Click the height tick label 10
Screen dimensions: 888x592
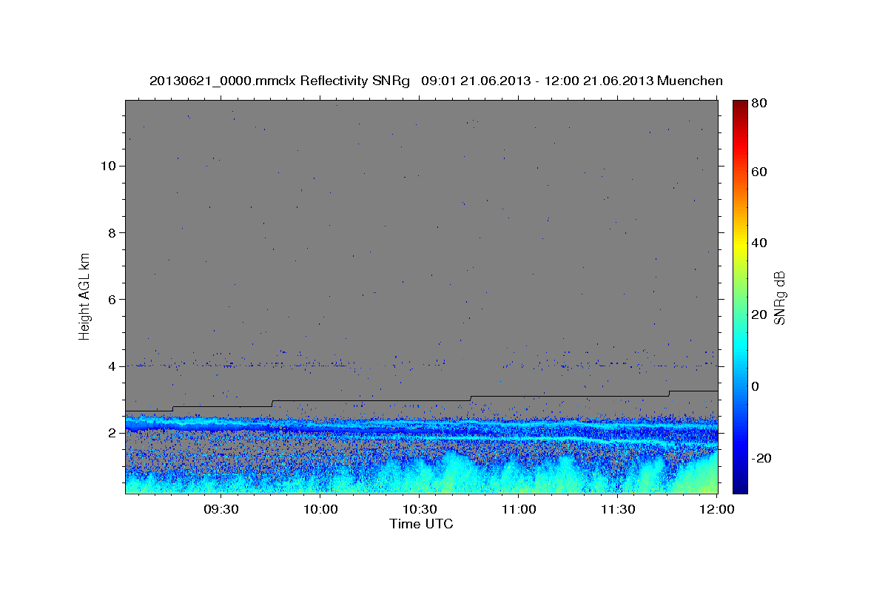(x=110, y=166)
